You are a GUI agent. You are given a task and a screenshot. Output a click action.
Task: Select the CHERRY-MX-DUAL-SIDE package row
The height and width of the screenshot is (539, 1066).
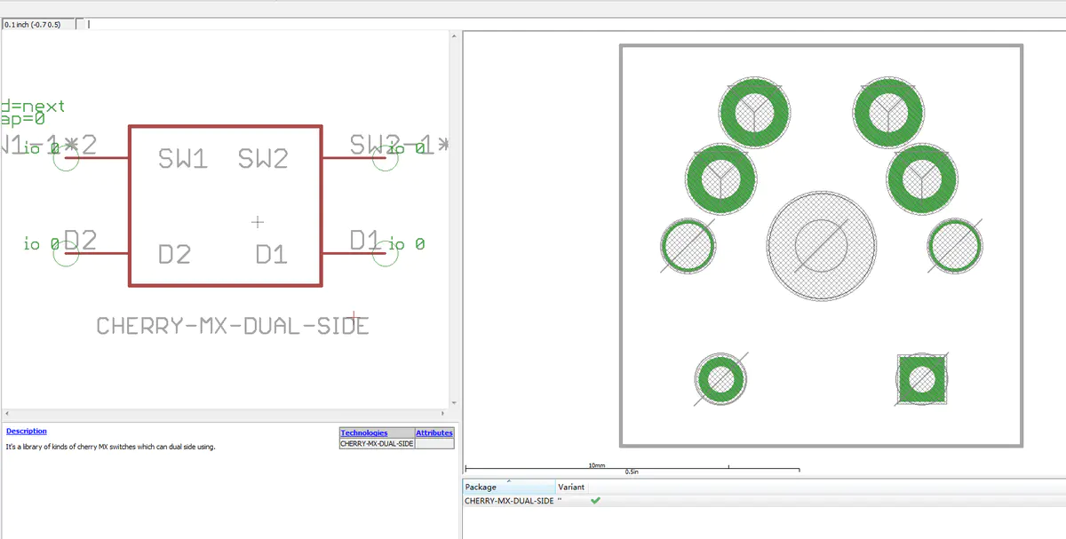pos(764,501)
